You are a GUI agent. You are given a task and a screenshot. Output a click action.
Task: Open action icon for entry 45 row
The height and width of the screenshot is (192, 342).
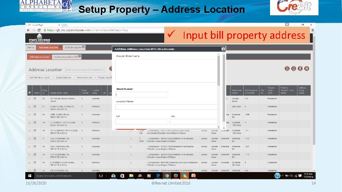(35, 155)
